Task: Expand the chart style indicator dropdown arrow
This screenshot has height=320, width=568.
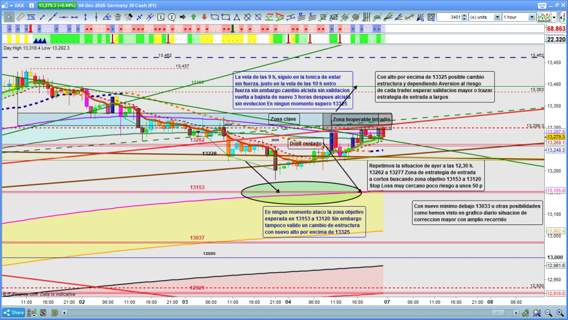Action: click(555, 17)
